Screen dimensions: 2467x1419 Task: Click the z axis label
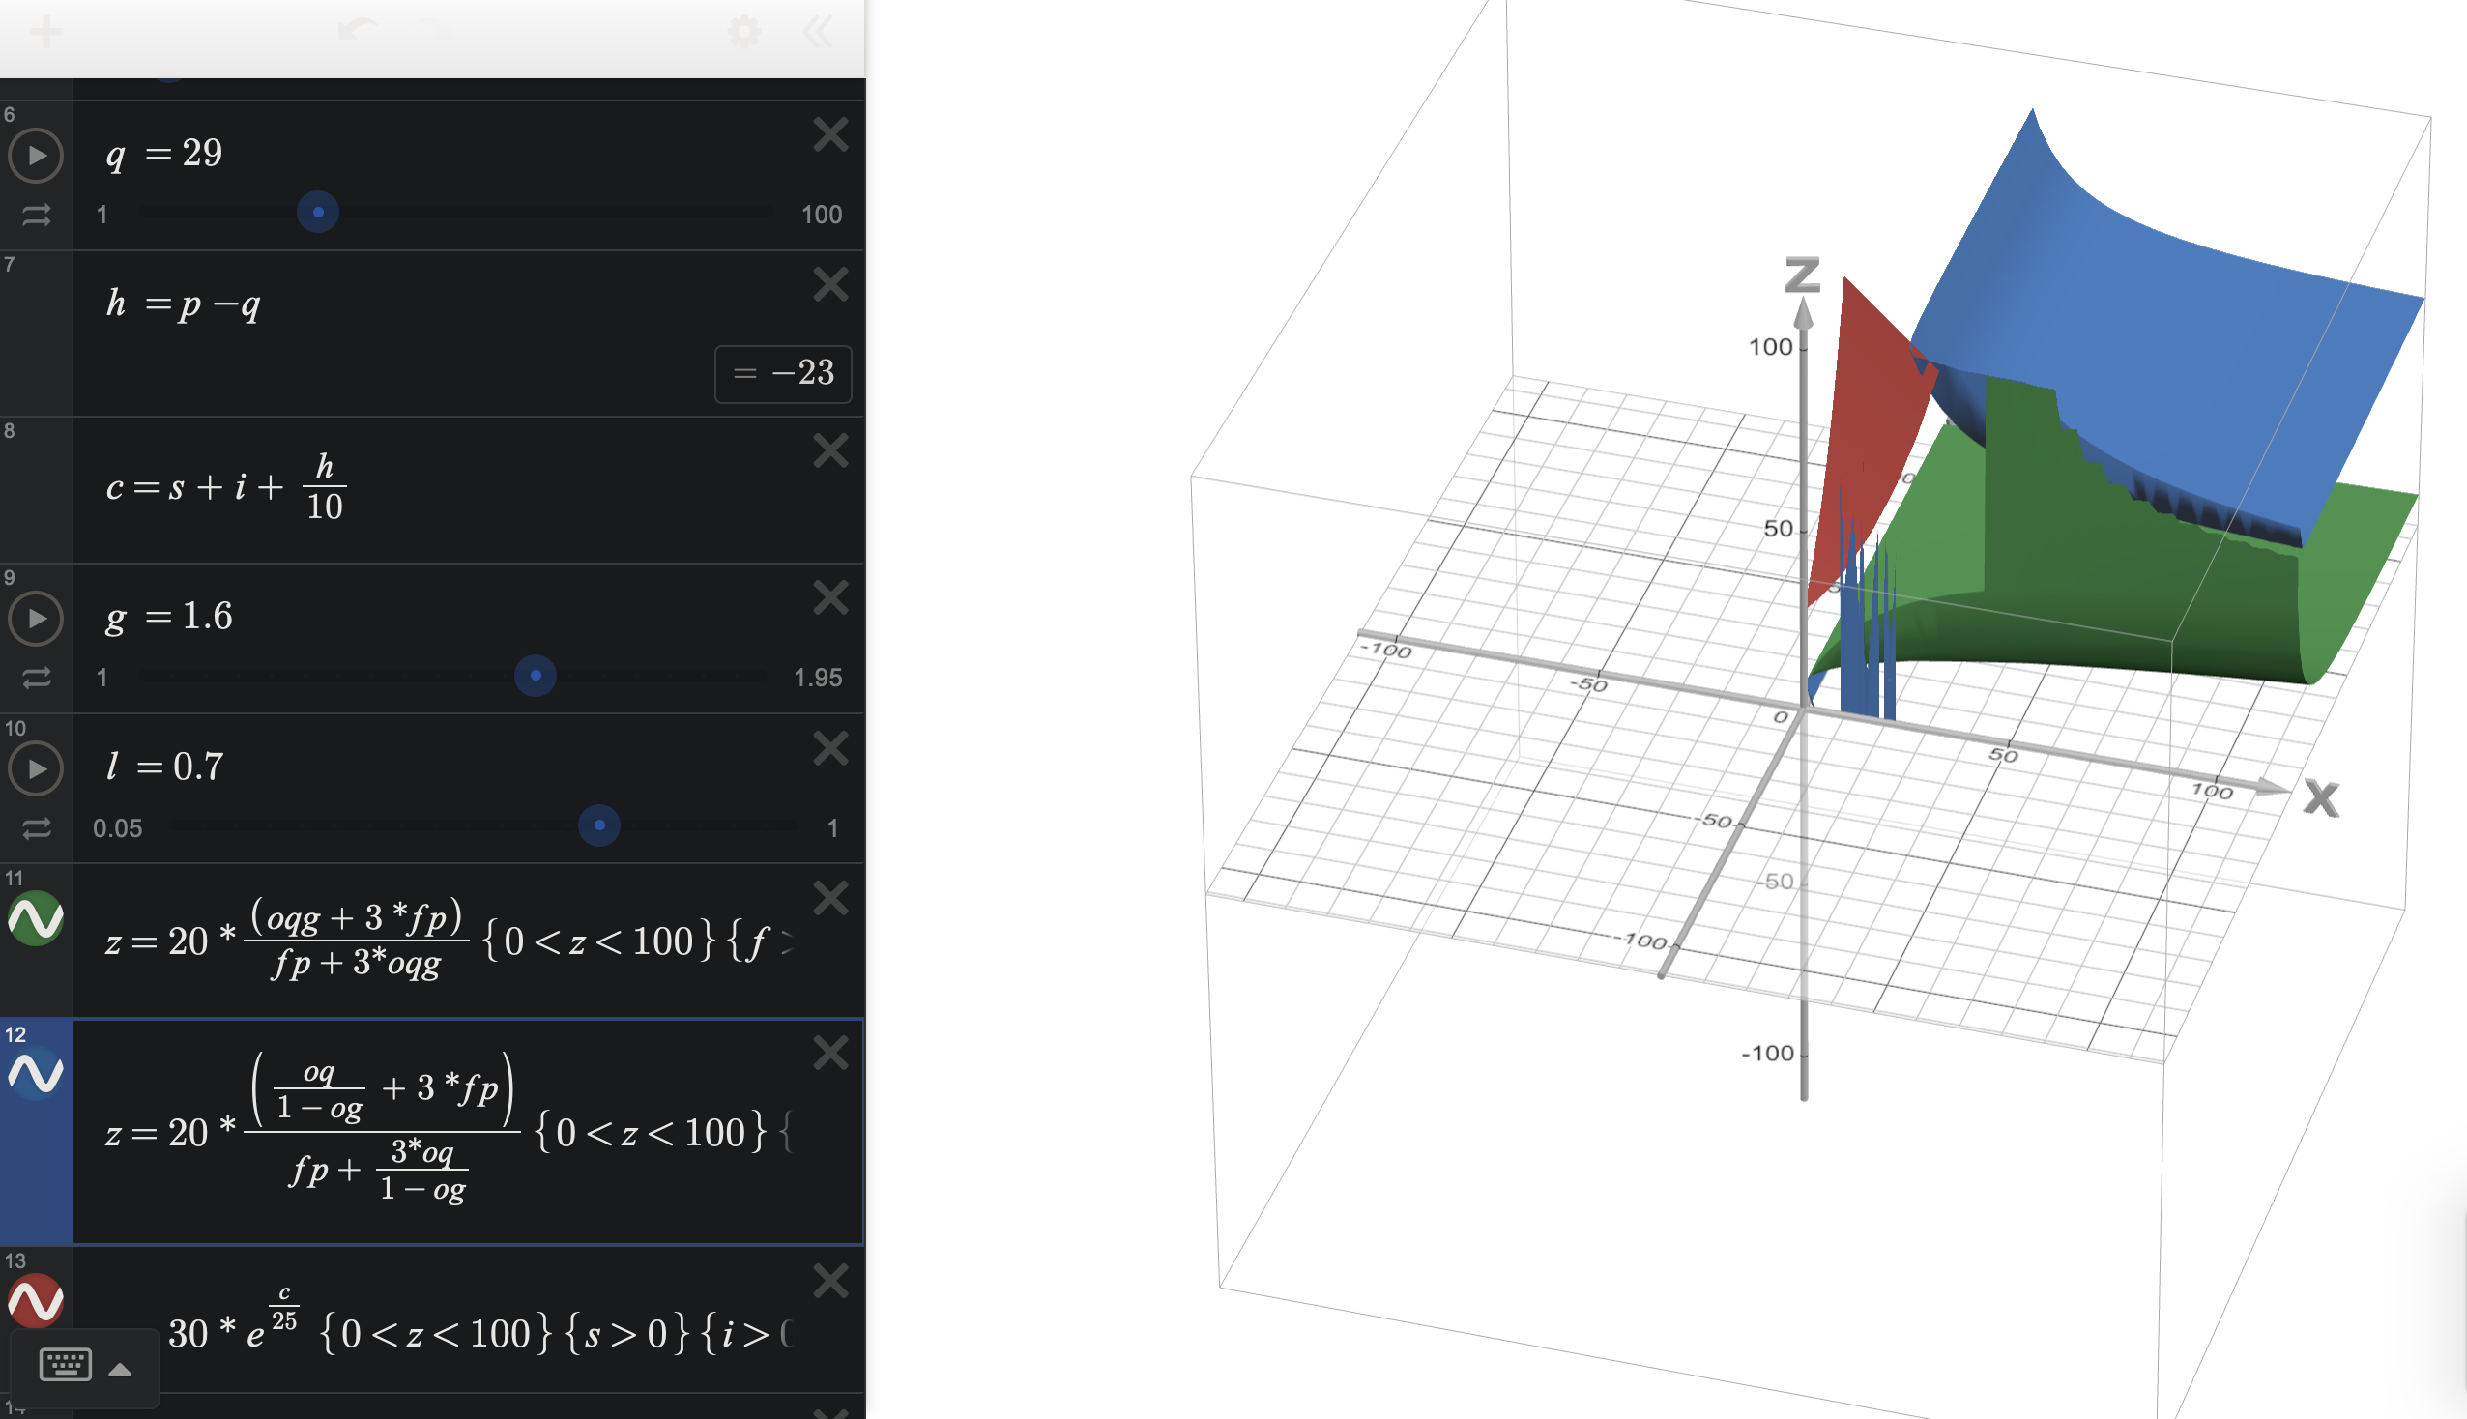1803,275
